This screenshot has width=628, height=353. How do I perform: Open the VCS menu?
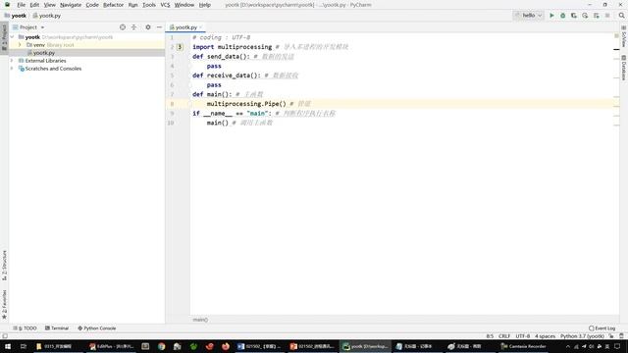click(165, 5)
